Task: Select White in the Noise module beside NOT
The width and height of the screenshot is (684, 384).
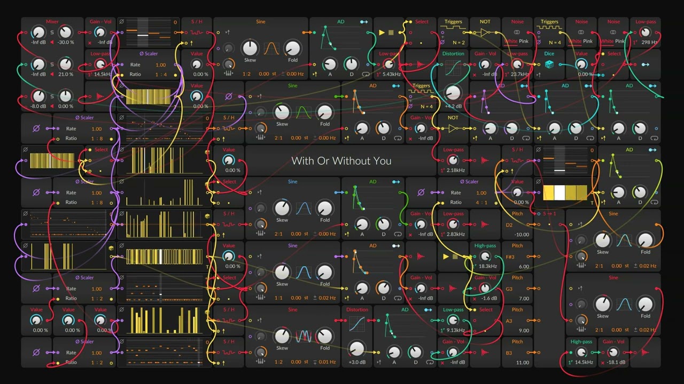Action: (x=511, y=41)
